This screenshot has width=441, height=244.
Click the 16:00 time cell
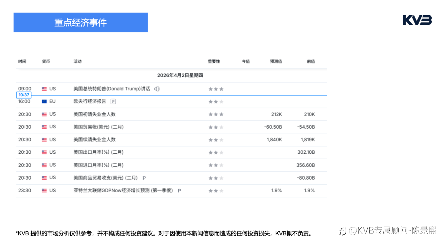pos(24,101)
